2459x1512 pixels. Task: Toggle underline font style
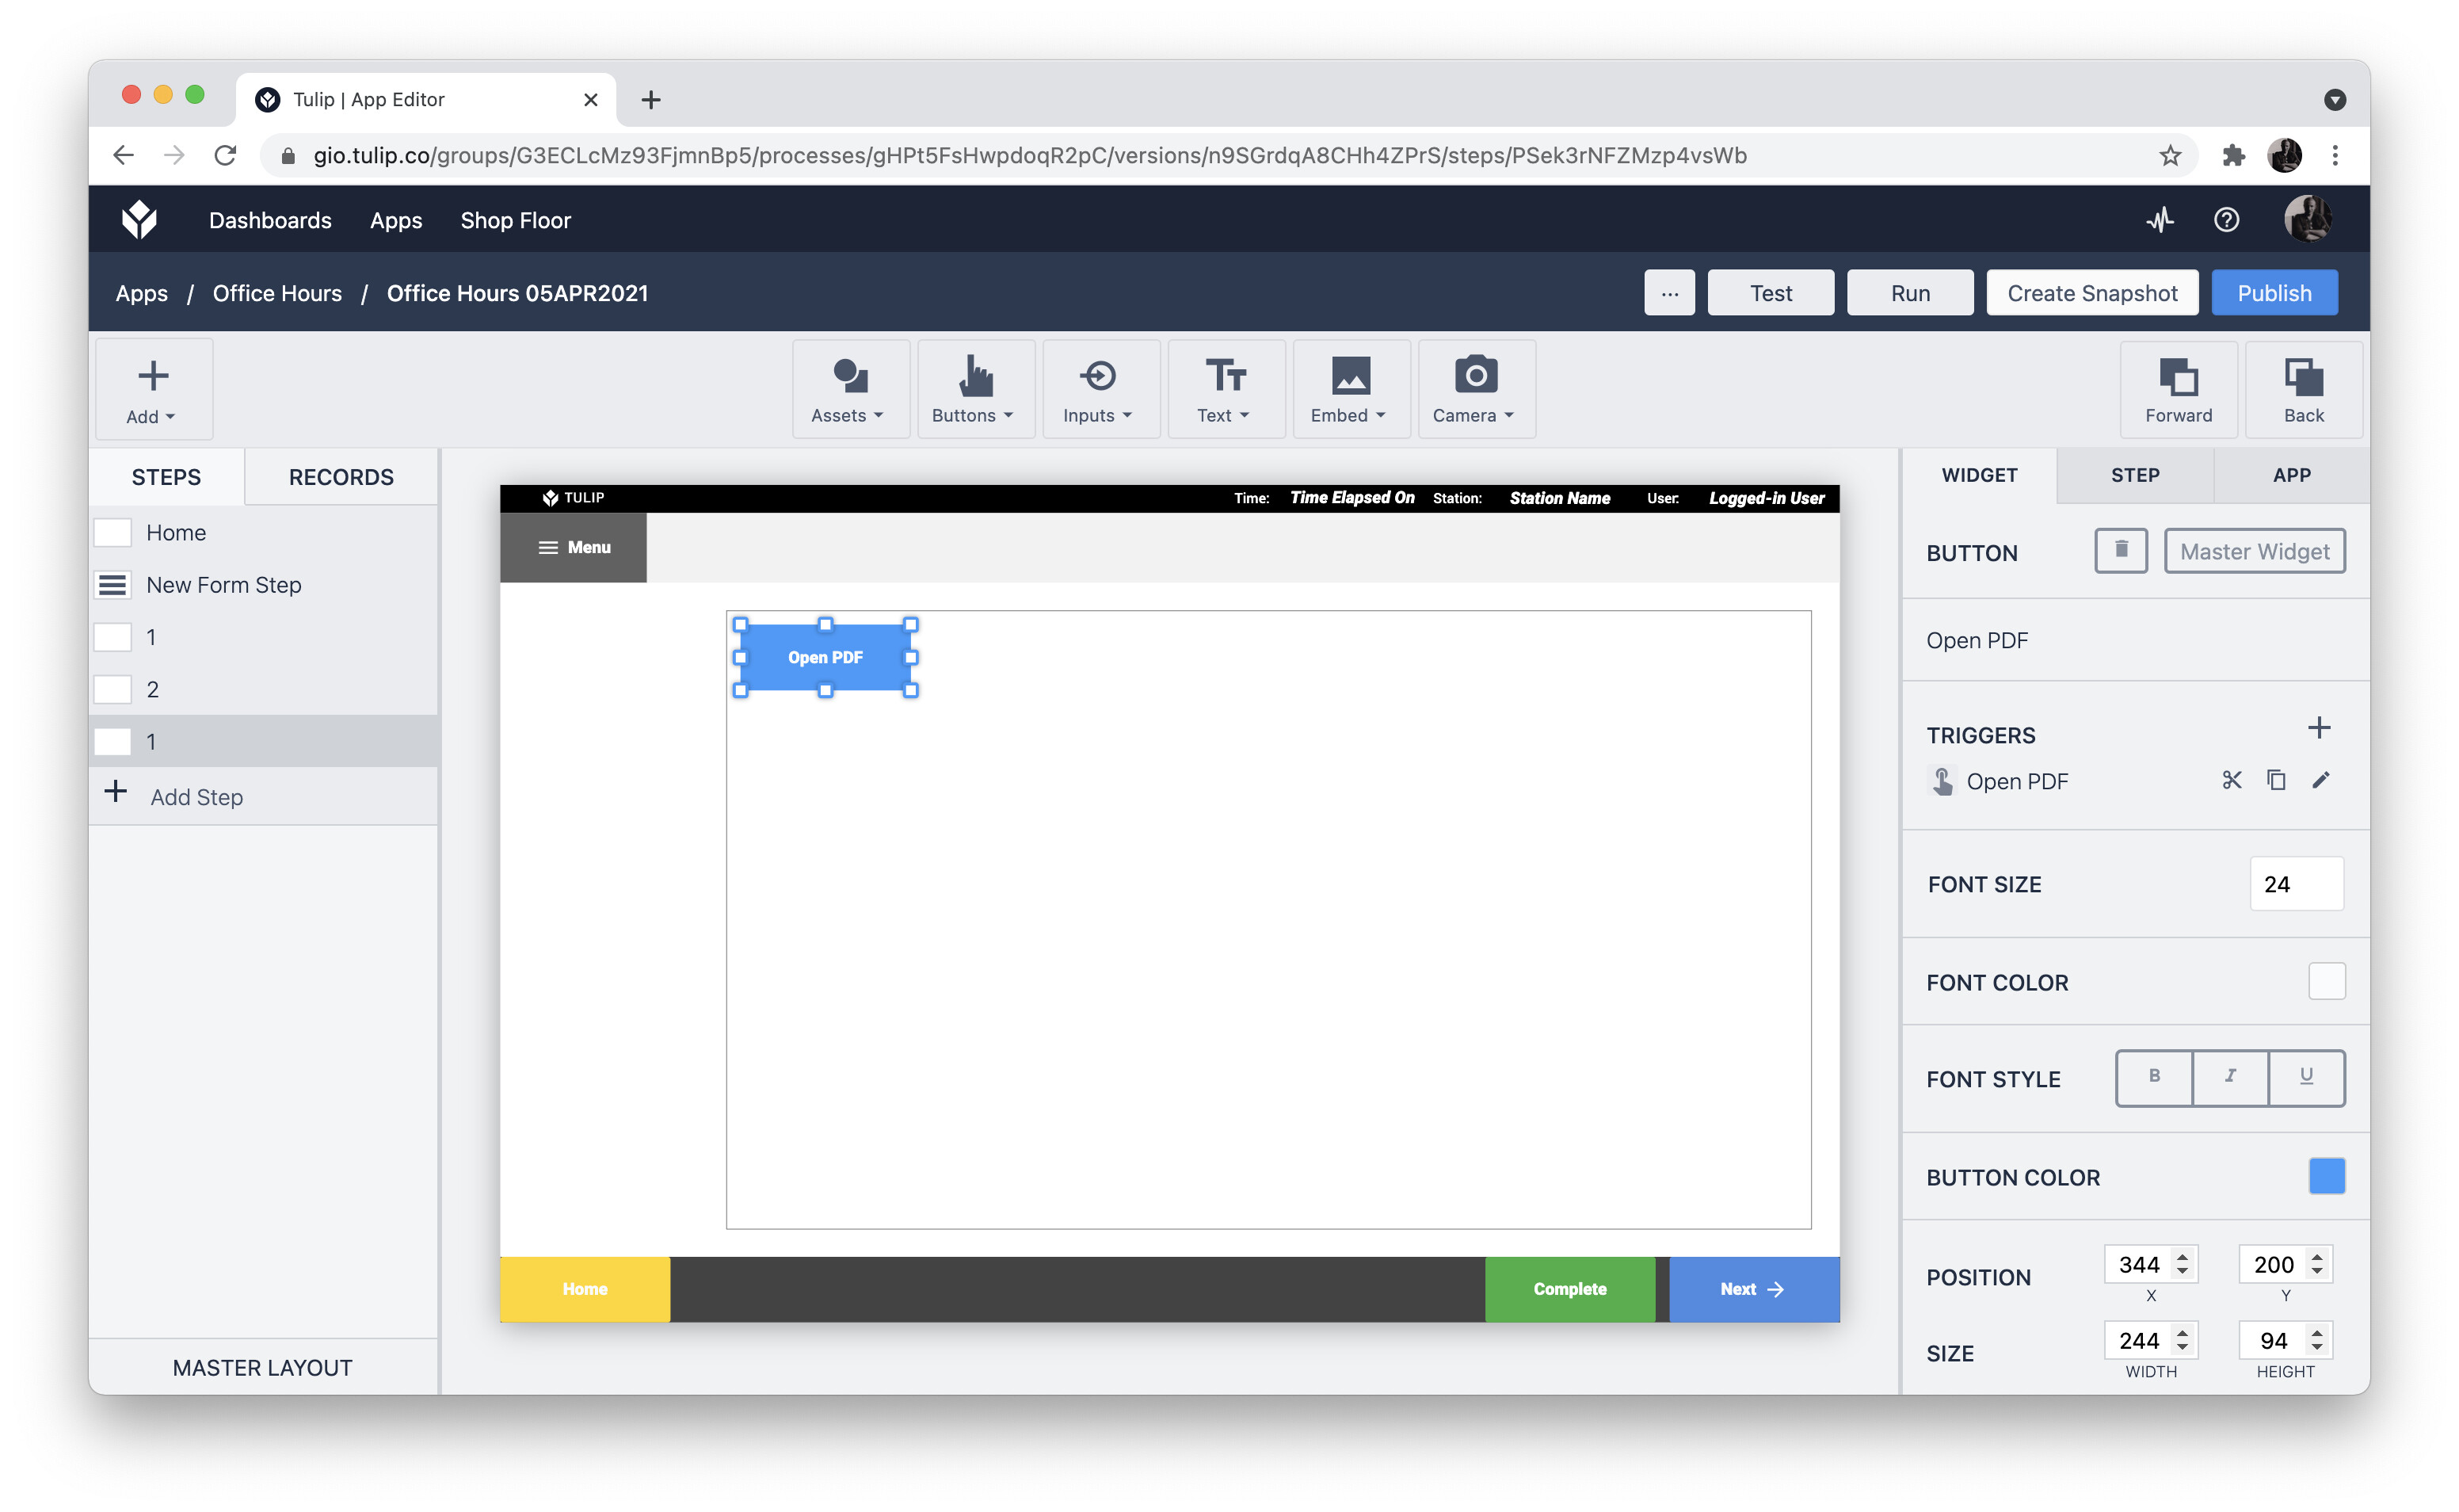[2306, 1077]
